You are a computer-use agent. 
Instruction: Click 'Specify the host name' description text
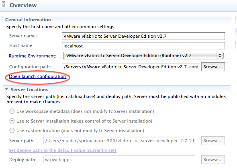[x=61, y=27]
